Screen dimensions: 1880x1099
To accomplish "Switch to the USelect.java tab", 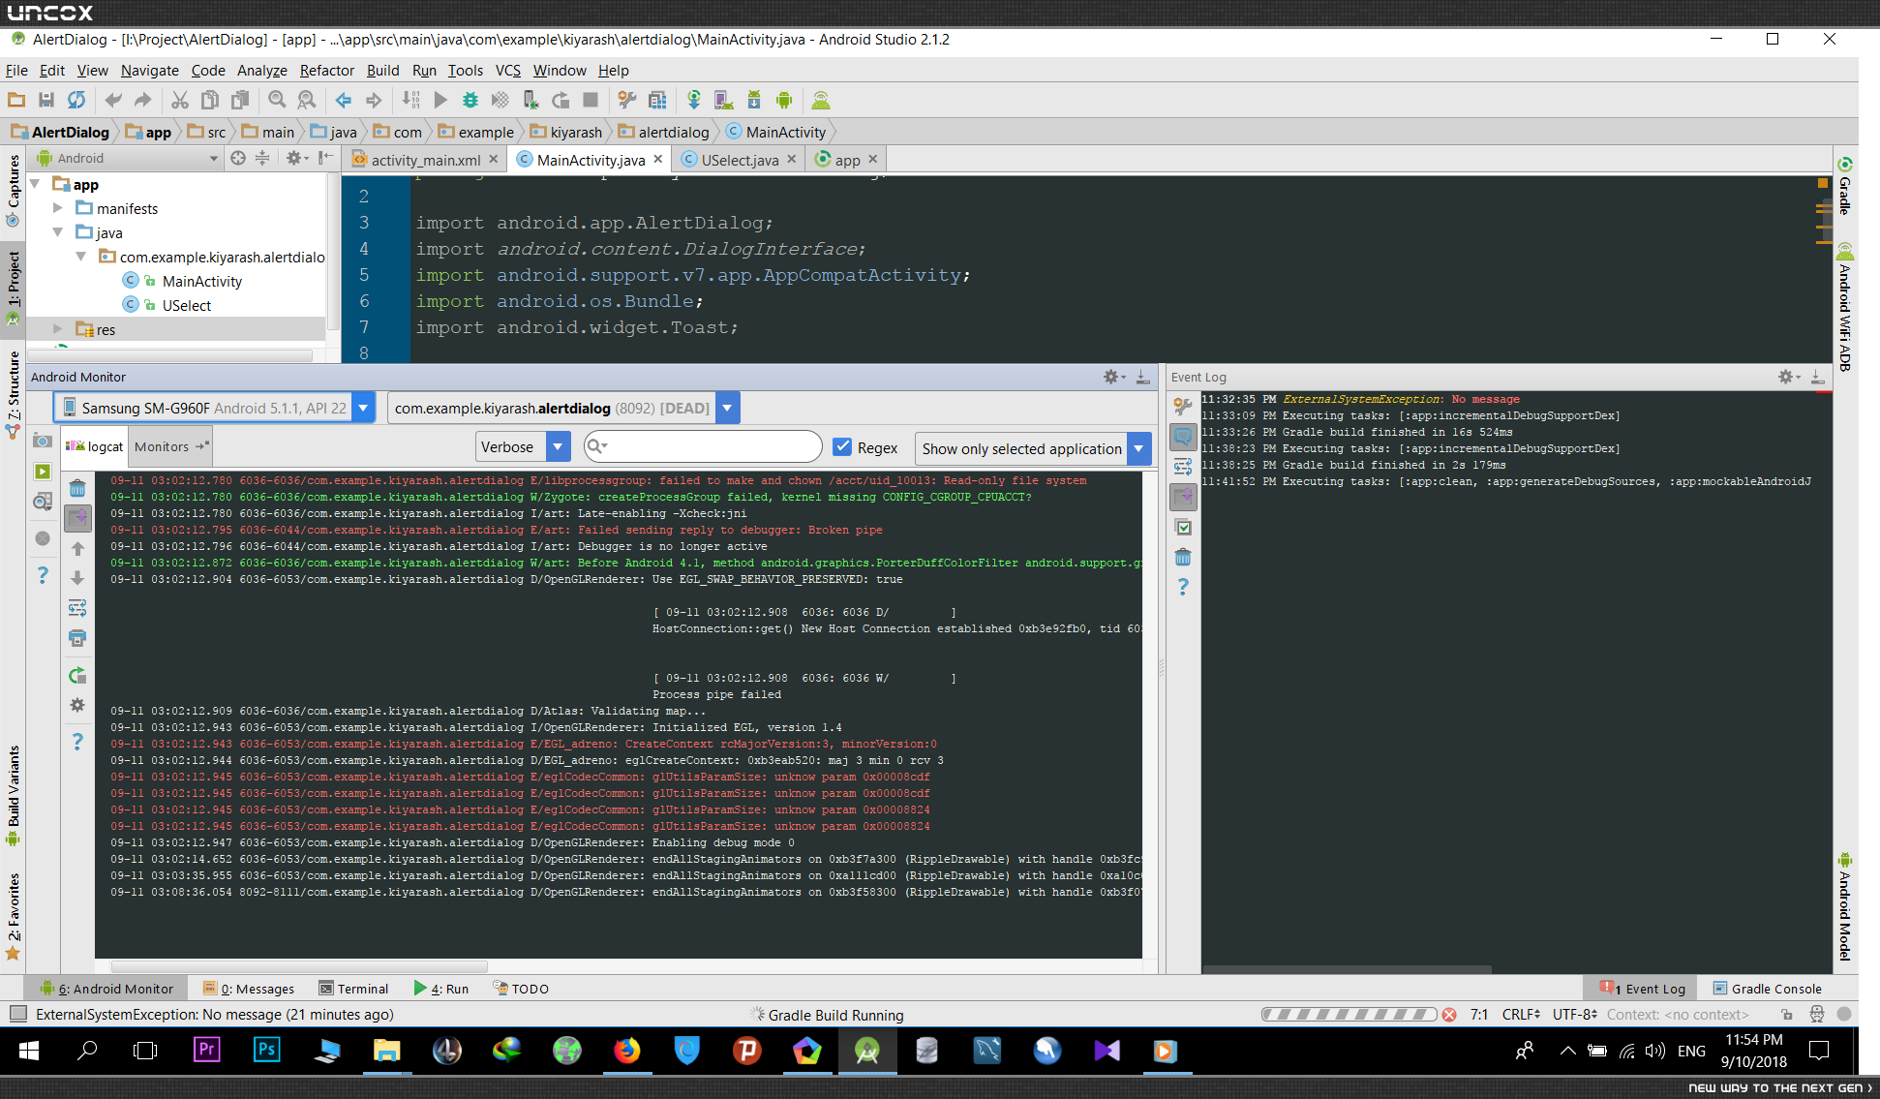I will (x=740, y=160).
